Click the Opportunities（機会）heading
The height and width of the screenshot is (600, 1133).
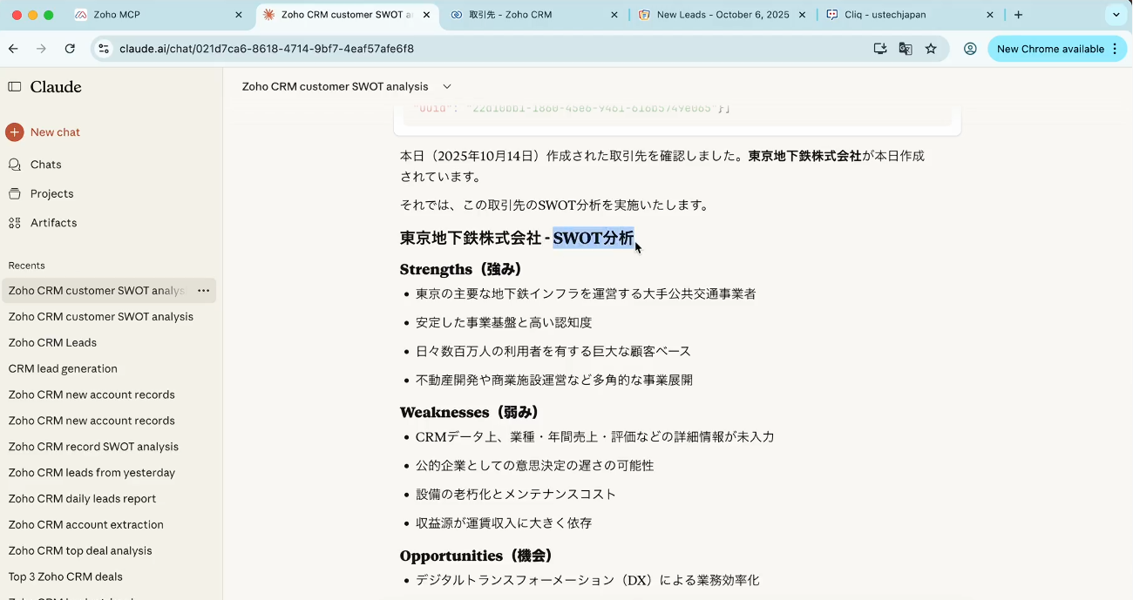click(x=477, y=556)
